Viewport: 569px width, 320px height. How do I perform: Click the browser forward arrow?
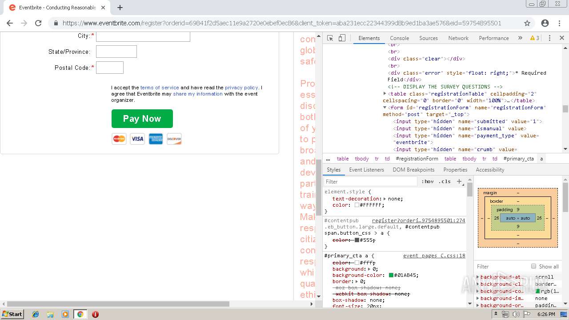(24, 23)
